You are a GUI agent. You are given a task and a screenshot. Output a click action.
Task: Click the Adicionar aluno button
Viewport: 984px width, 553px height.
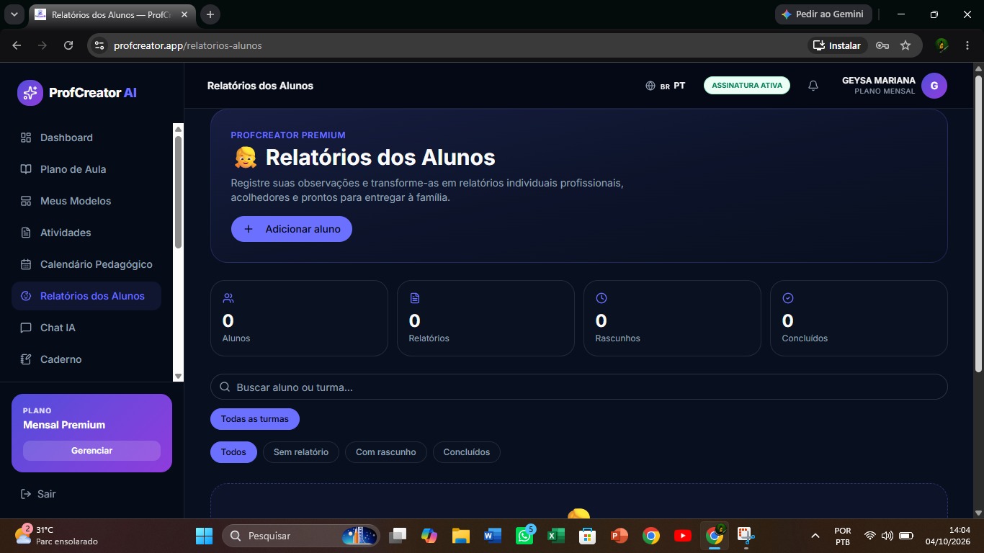pos(292,229)
